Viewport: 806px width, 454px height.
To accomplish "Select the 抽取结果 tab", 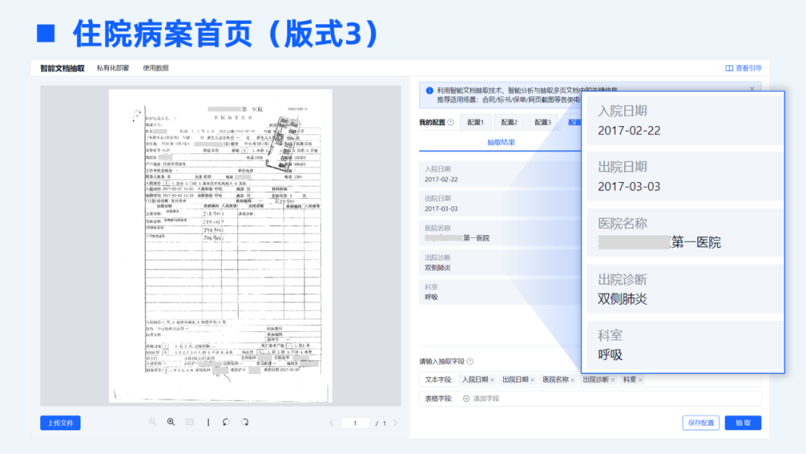I will click(x=502, y=143).
